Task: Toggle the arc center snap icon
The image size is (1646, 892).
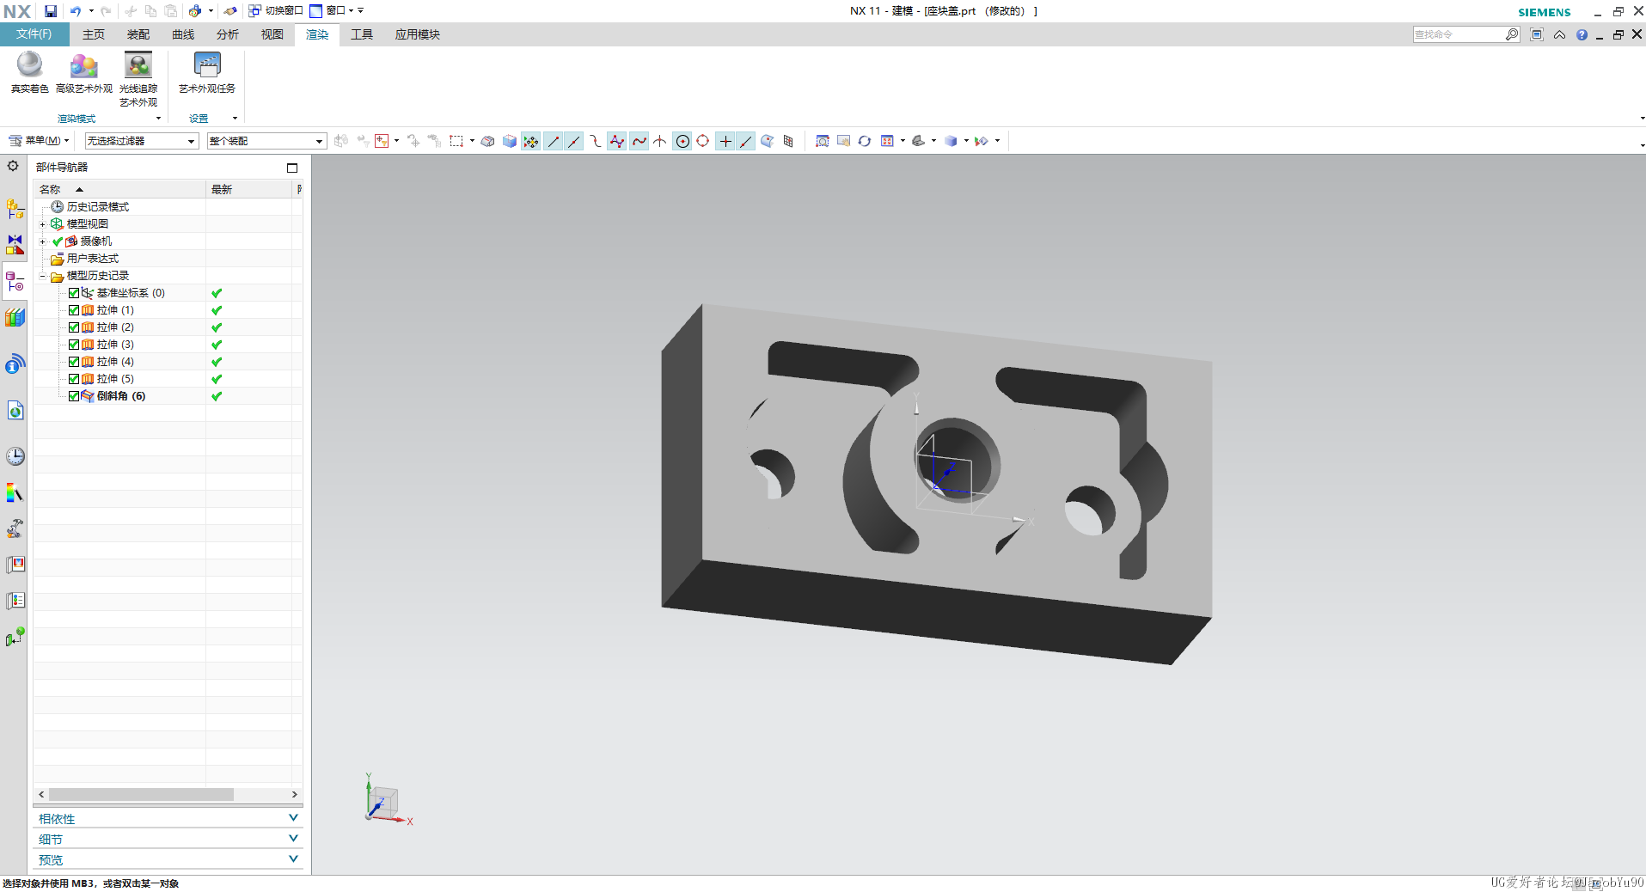Action: pos(682,141)
